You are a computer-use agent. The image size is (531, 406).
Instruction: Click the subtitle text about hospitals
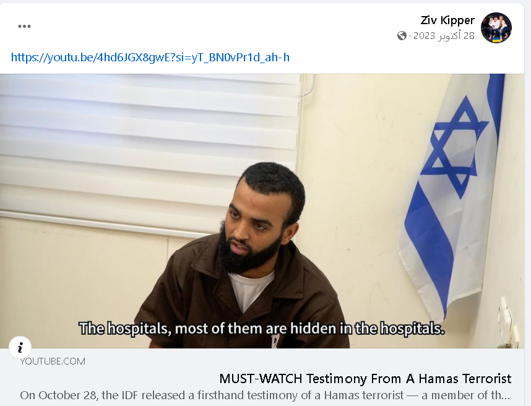pyautogui.click(x=261, y=329)
